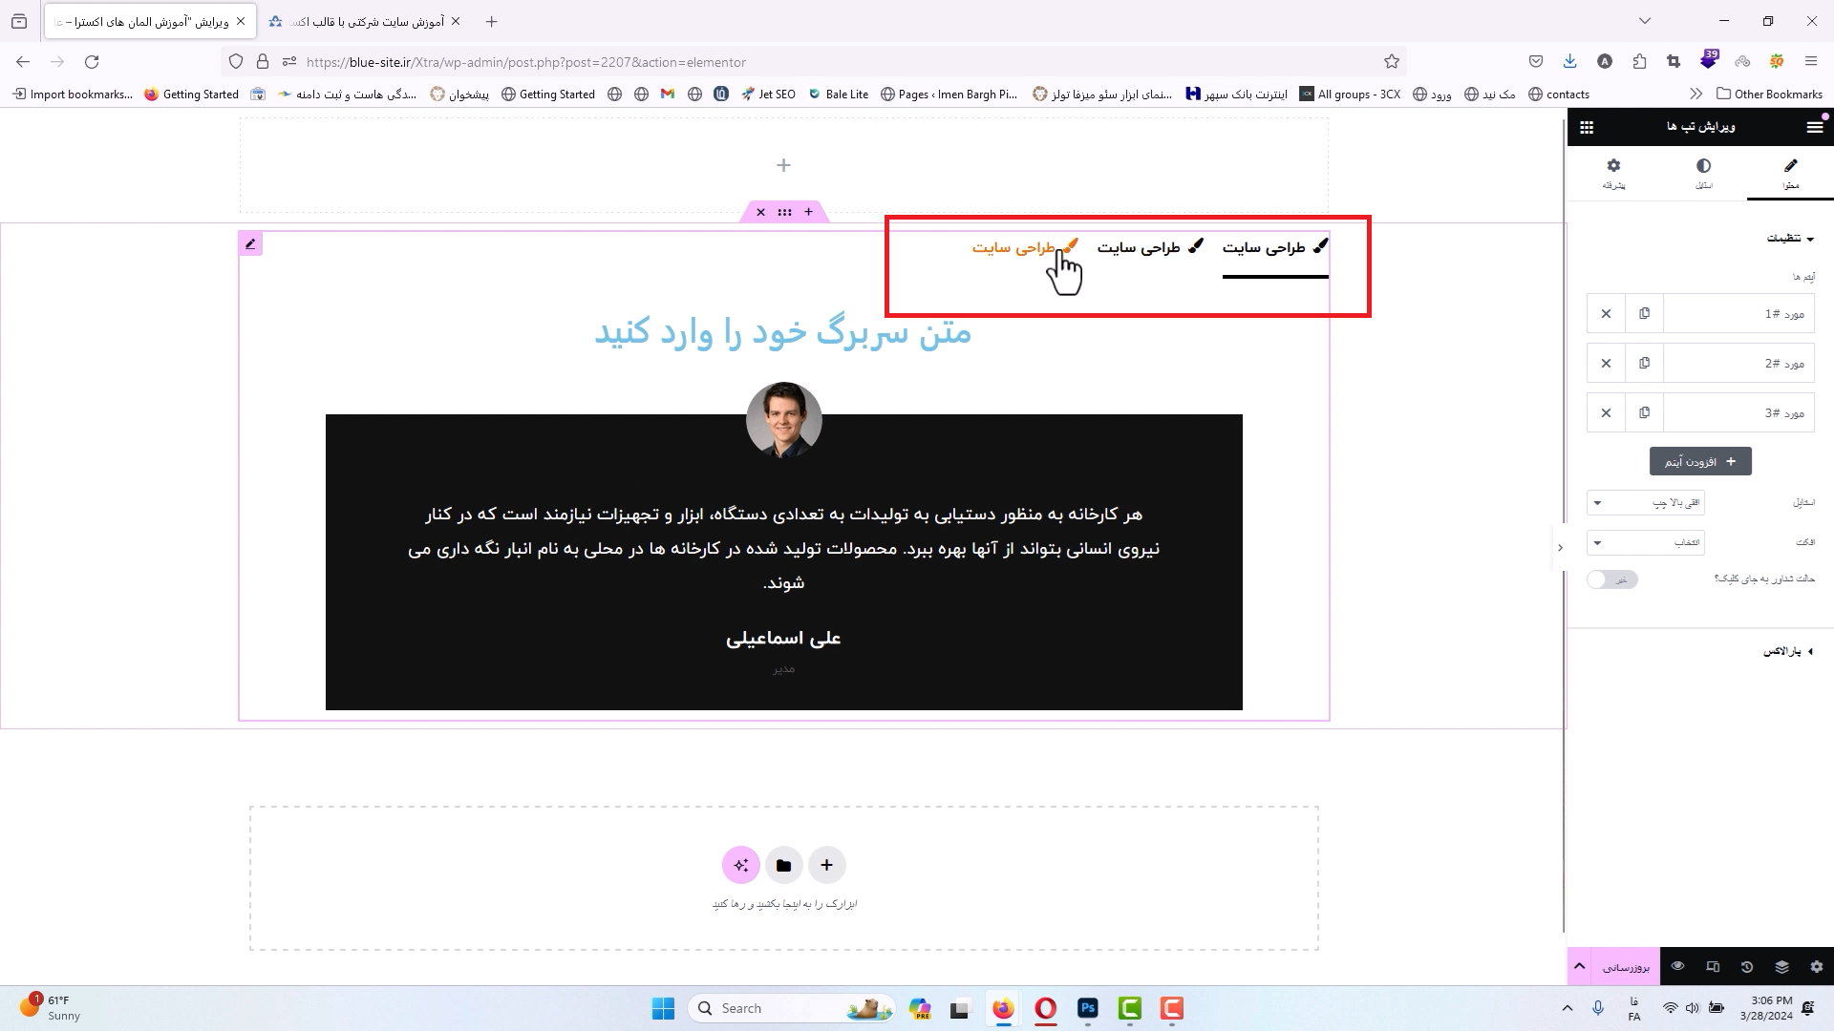Open template library folder button
Viewport: 1834px width, 1031px height.
[783, 865]
